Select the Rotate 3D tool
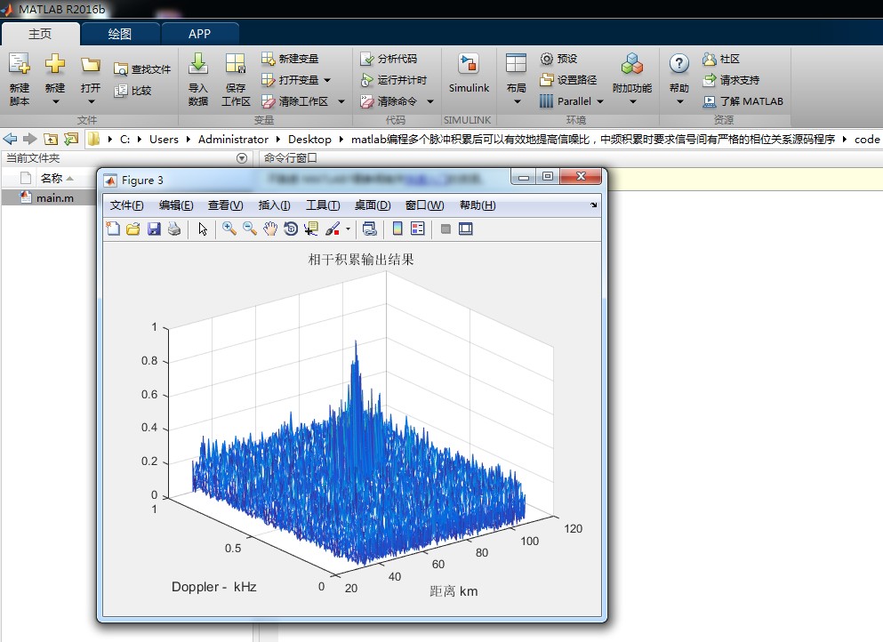 [x=291, y=229]
